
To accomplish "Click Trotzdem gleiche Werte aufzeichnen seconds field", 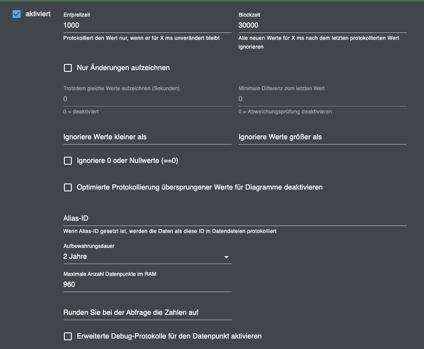I will [147, 99].
